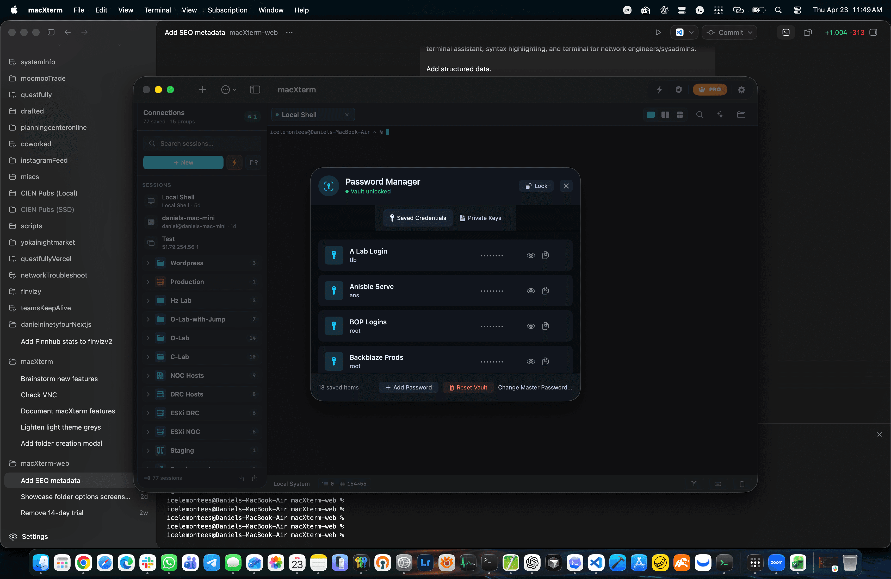Click the import sessions icon in sidebar footer
Image resolution: width=891 pixels, height=579 pixels.
[x=241, y=478]
